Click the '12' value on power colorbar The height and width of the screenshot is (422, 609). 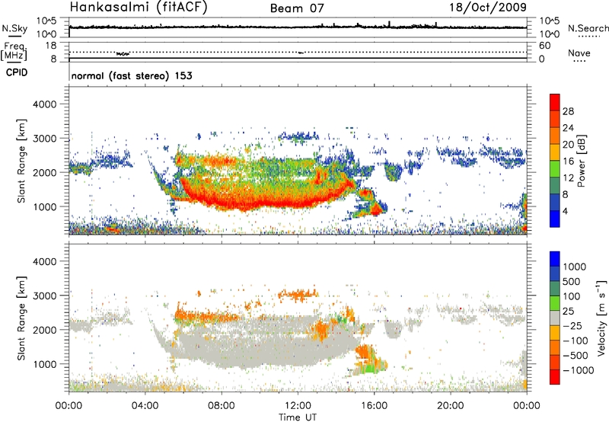point(568,177)
